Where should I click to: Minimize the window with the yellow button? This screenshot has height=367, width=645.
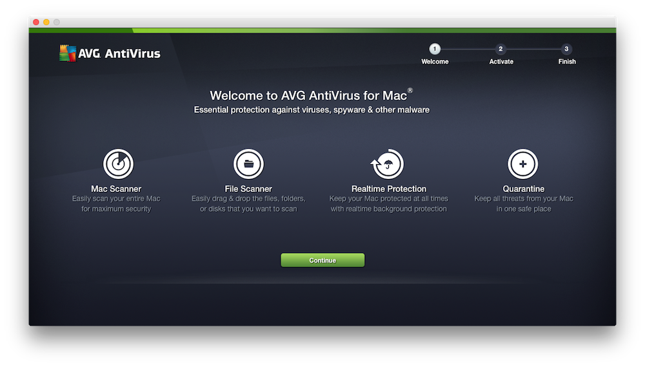click(x=46, y=22)
